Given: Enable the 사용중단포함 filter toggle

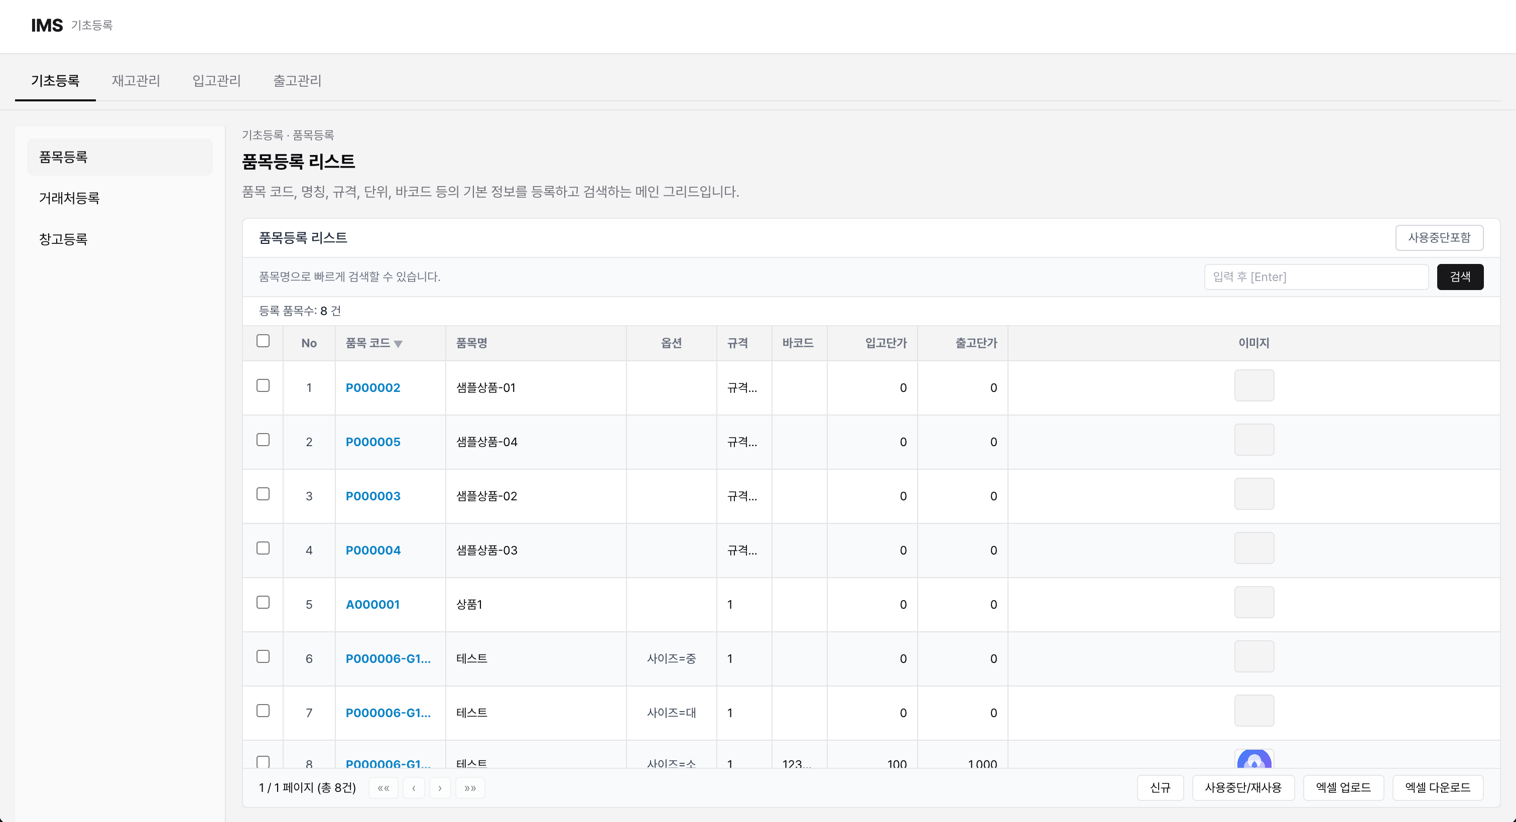Looking at the screenshot, I should [1439, 237].
